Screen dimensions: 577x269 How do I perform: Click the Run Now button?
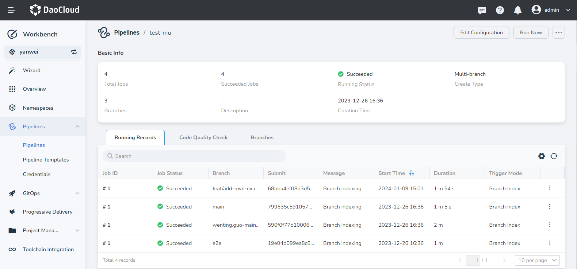click(531, 32)
